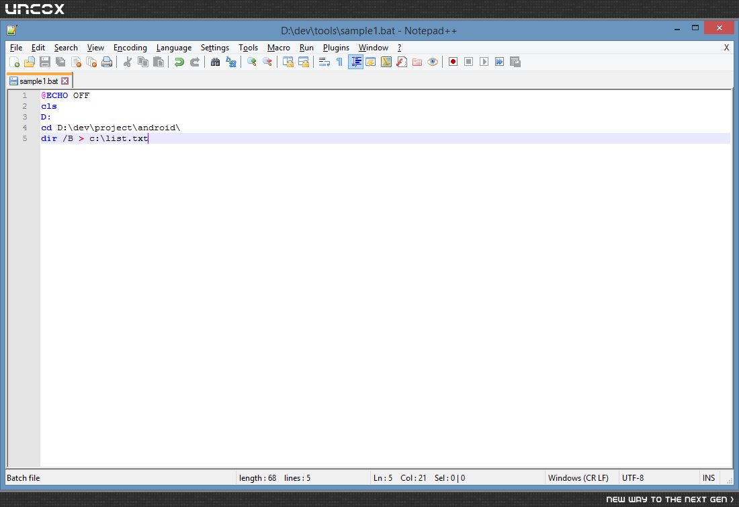This screenshot has width=739, height=507.
Task: Open the Settings menu
Action: click(x=215, y=48)
